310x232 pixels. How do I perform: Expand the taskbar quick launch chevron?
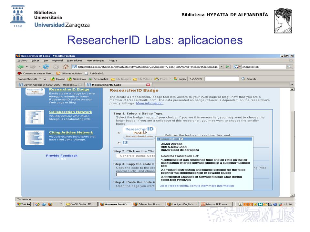tap(60, 204)
